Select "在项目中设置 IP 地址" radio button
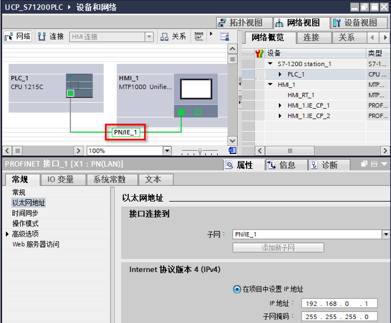The width and height of the screenshot is (391, 323). 237,289
